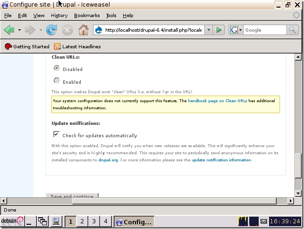Click into the Google search field

[265, 30]
